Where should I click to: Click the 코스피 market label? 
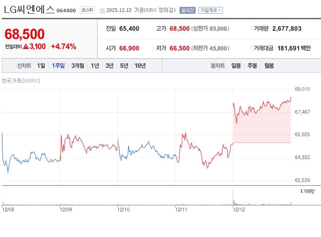click(87, 10)
